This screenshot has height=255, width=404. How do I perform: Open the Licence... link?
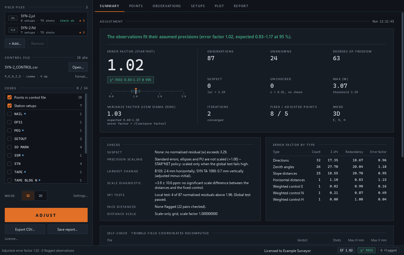click(x=11, y=239)
